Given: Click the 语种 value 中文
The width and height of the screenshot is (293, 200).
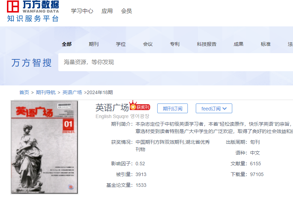Looking at the screenshot, I should pyautogui.click(x=255, y=153).
